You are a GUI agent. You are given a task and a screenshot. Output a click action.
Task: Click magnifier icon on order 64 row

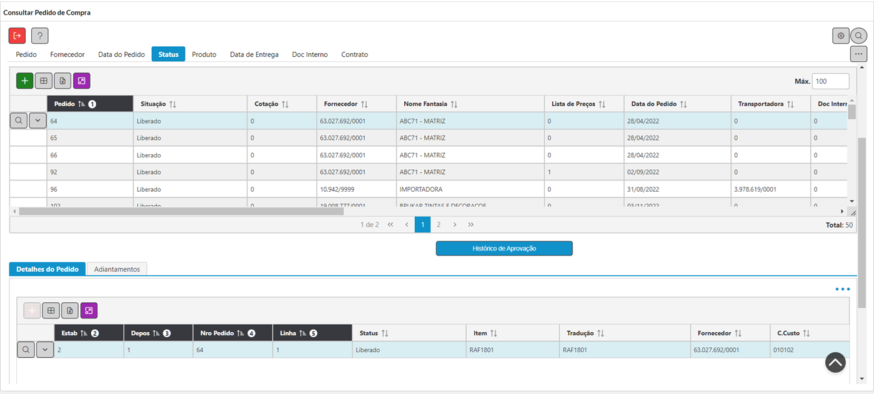click(19, 121)
